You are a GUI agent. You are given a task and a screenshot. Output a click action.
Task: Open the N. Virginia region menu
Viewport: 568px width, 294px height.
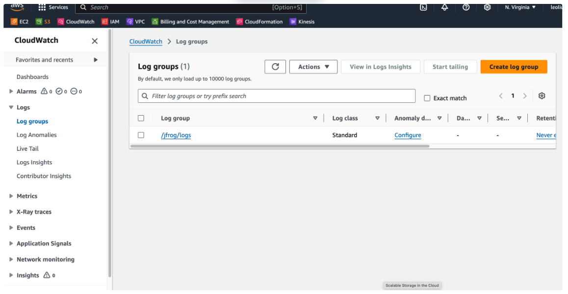(519, 7)
